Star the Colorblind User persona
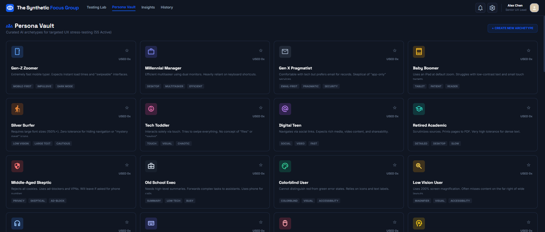Screen dimensions: 545x232 click(395, 165)
